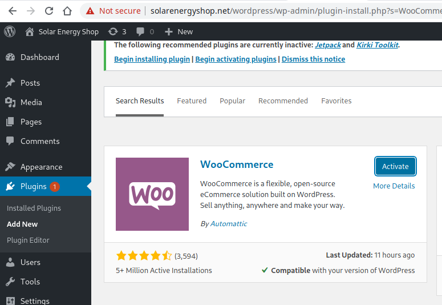Screen dimensions: 442x305
Task: Click the WooCommerce star rating
Action: (x=144, y=256)
